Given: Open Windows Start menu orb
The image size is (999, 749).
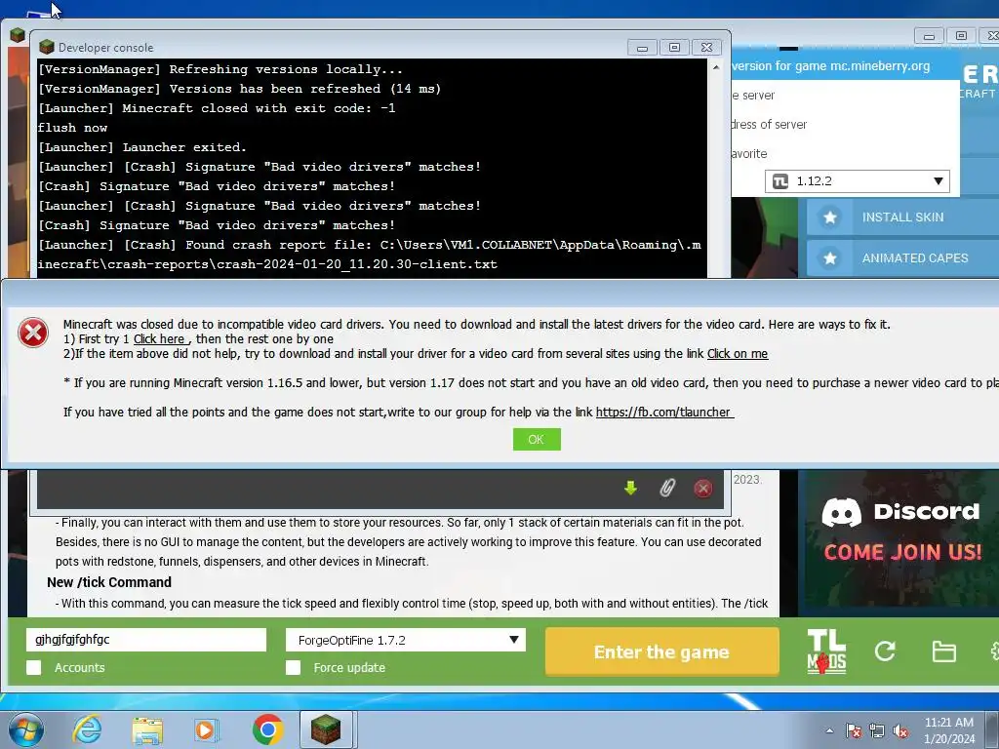Looking at the screenshot, I should pyautogui.click(x=25, y=729).
